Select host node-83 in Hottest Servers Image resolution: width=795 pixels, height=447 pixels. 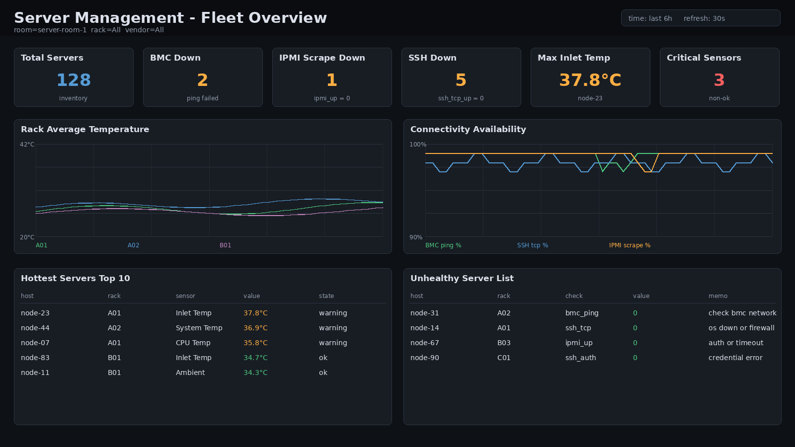click(x=35, y=358)
